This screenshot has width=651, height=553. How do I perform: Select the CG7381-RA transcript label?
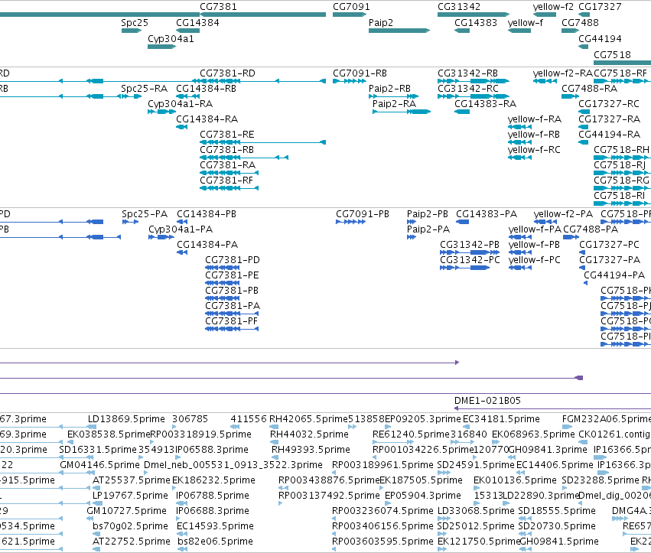point(227,164)
